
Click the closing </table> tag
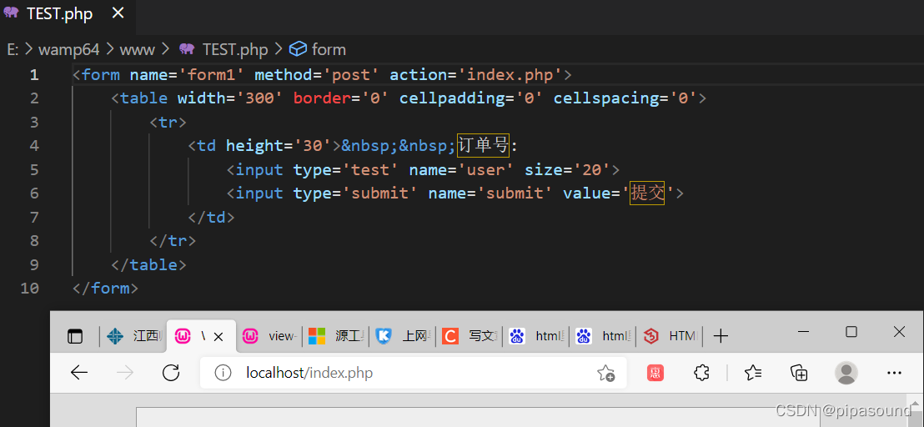(x=148, y=264)
